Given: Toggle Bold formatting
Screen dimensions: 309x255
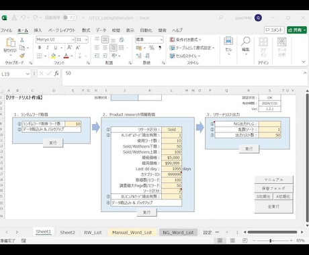Looking at the screenshot, I should click(x=40, y=48).
